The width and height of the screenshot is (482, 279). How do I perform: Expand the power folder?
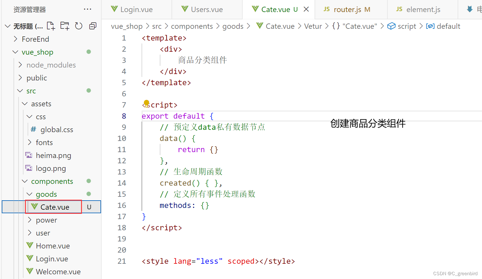pos(30,220)
